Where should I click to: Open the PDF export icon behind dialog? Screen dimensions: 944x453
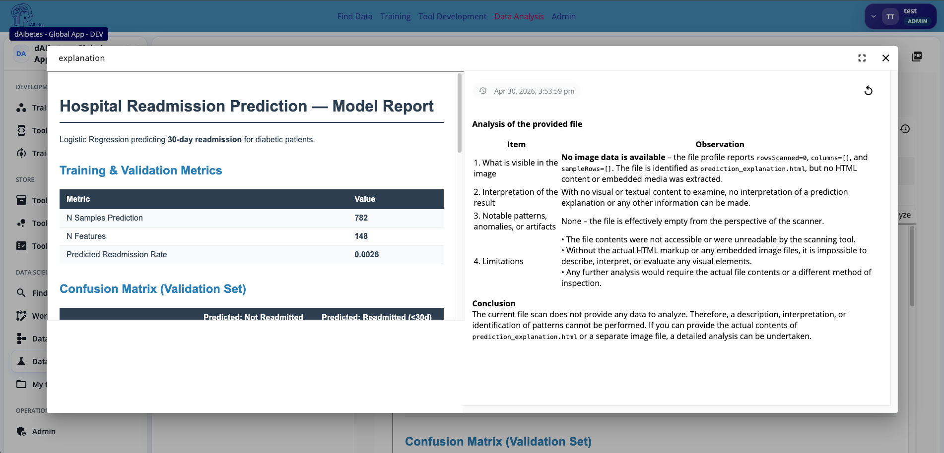pos(917,57)
